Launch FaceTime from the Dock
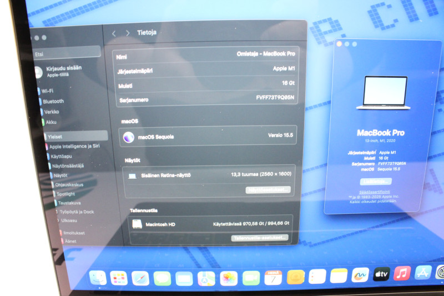444x296 pixels. click(x=251, y=278)
